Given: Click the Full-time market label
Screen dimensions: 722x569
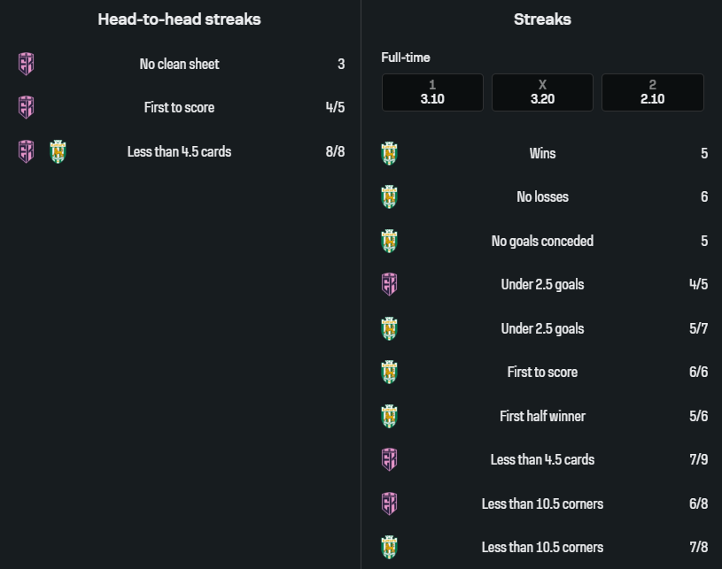Looking at the screenshot, I should [x=406, y=58].
